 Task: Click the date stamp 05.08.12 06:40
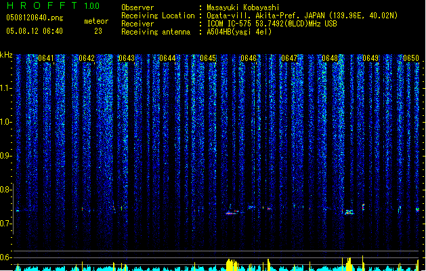tap(35, 31)
